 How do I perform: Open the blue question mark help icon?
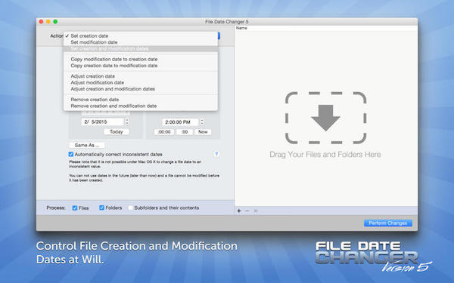216,154
